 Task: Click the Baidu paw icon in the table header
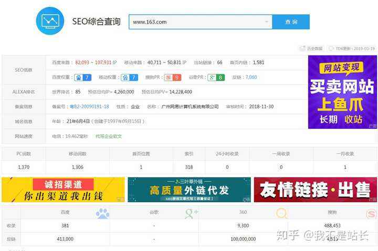coord(102,213)
